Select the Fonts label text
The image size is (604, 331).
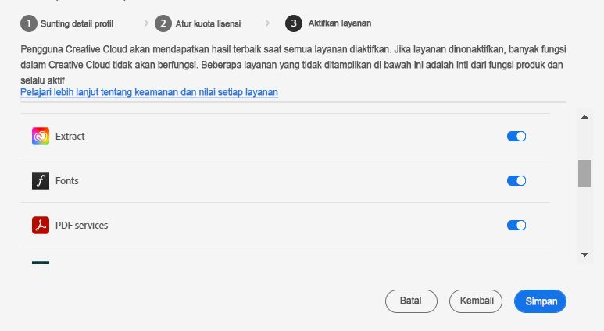tap(67, 181)
